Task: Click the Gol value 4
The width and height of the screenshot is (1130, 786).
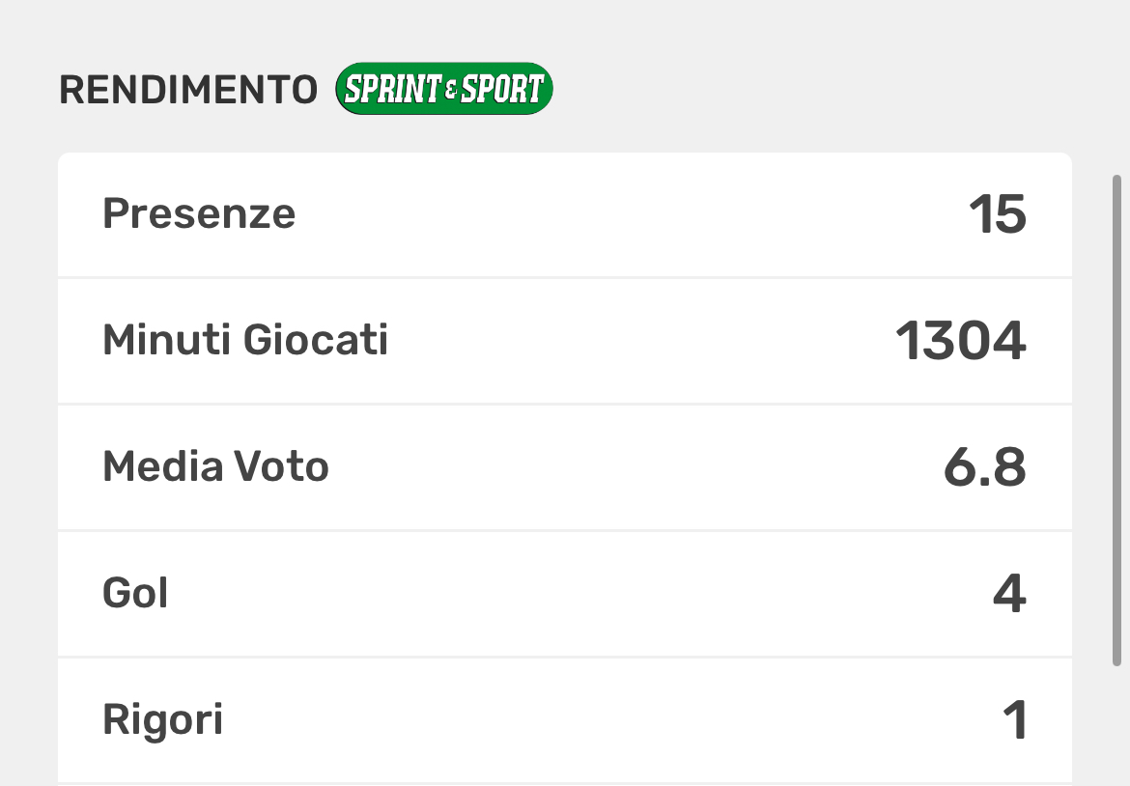Action: 1009,594
